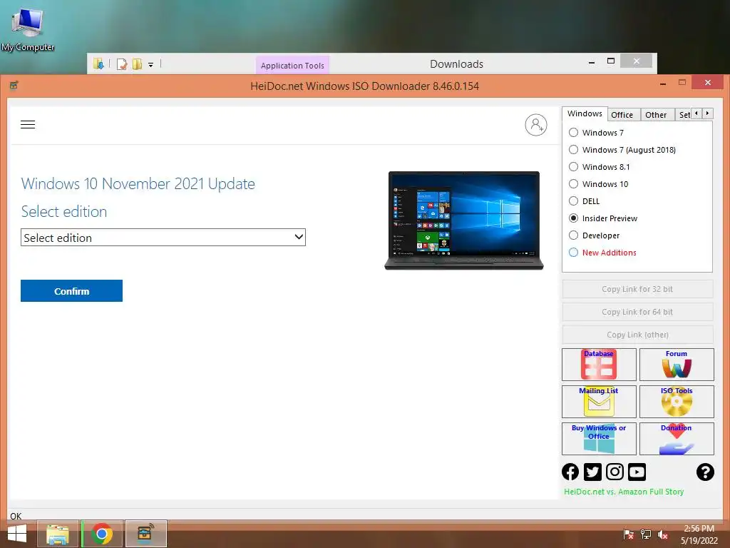Switch to the Other tab
This screenshot has width=730, height=548.
pyautogui.click(x=656, y=115)
